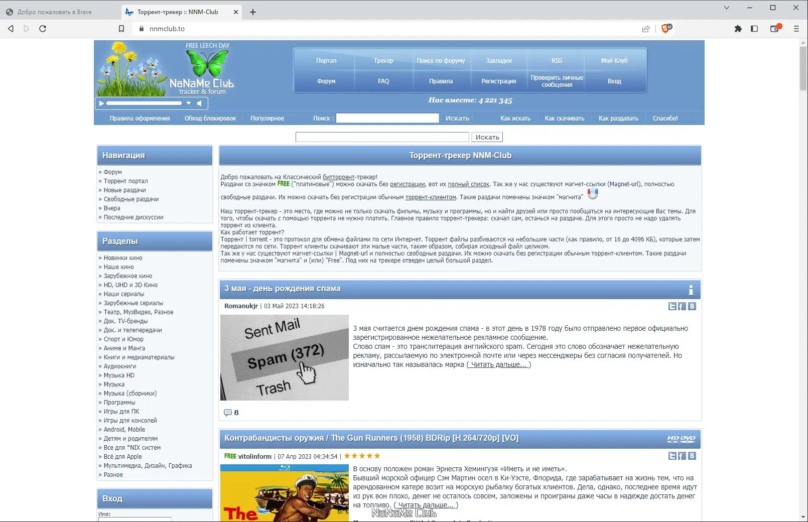
Task: Open the Игры для ПК section
Action: click(121, 412)
